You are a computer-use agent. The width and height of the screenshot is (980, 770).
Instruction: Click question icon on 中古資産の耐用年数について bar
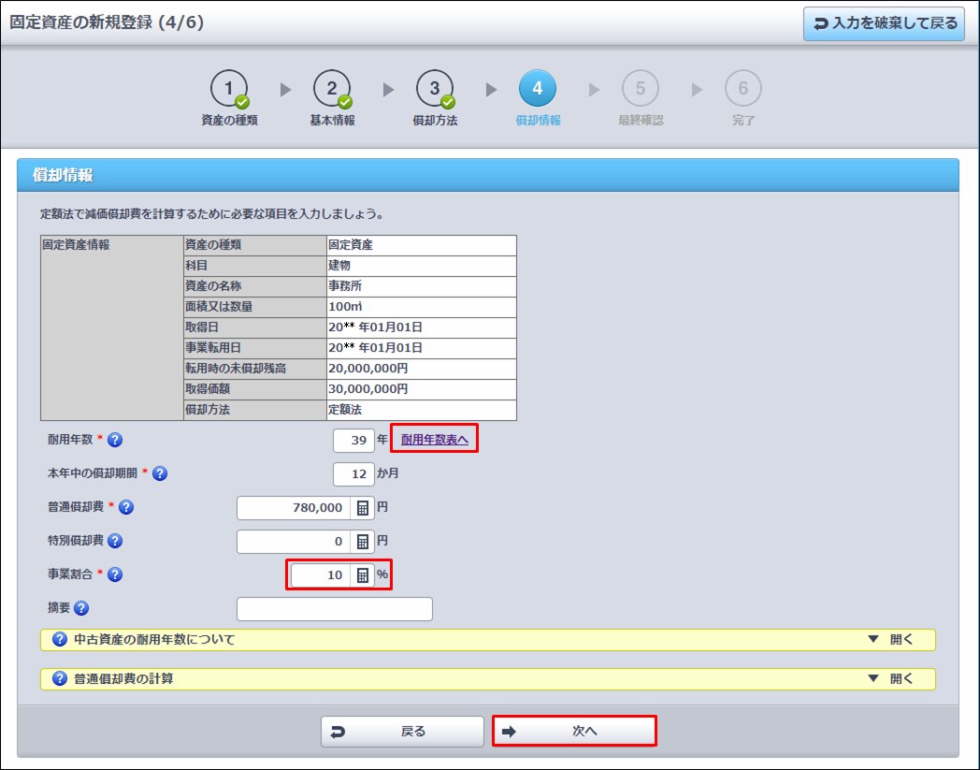(59, 639)
